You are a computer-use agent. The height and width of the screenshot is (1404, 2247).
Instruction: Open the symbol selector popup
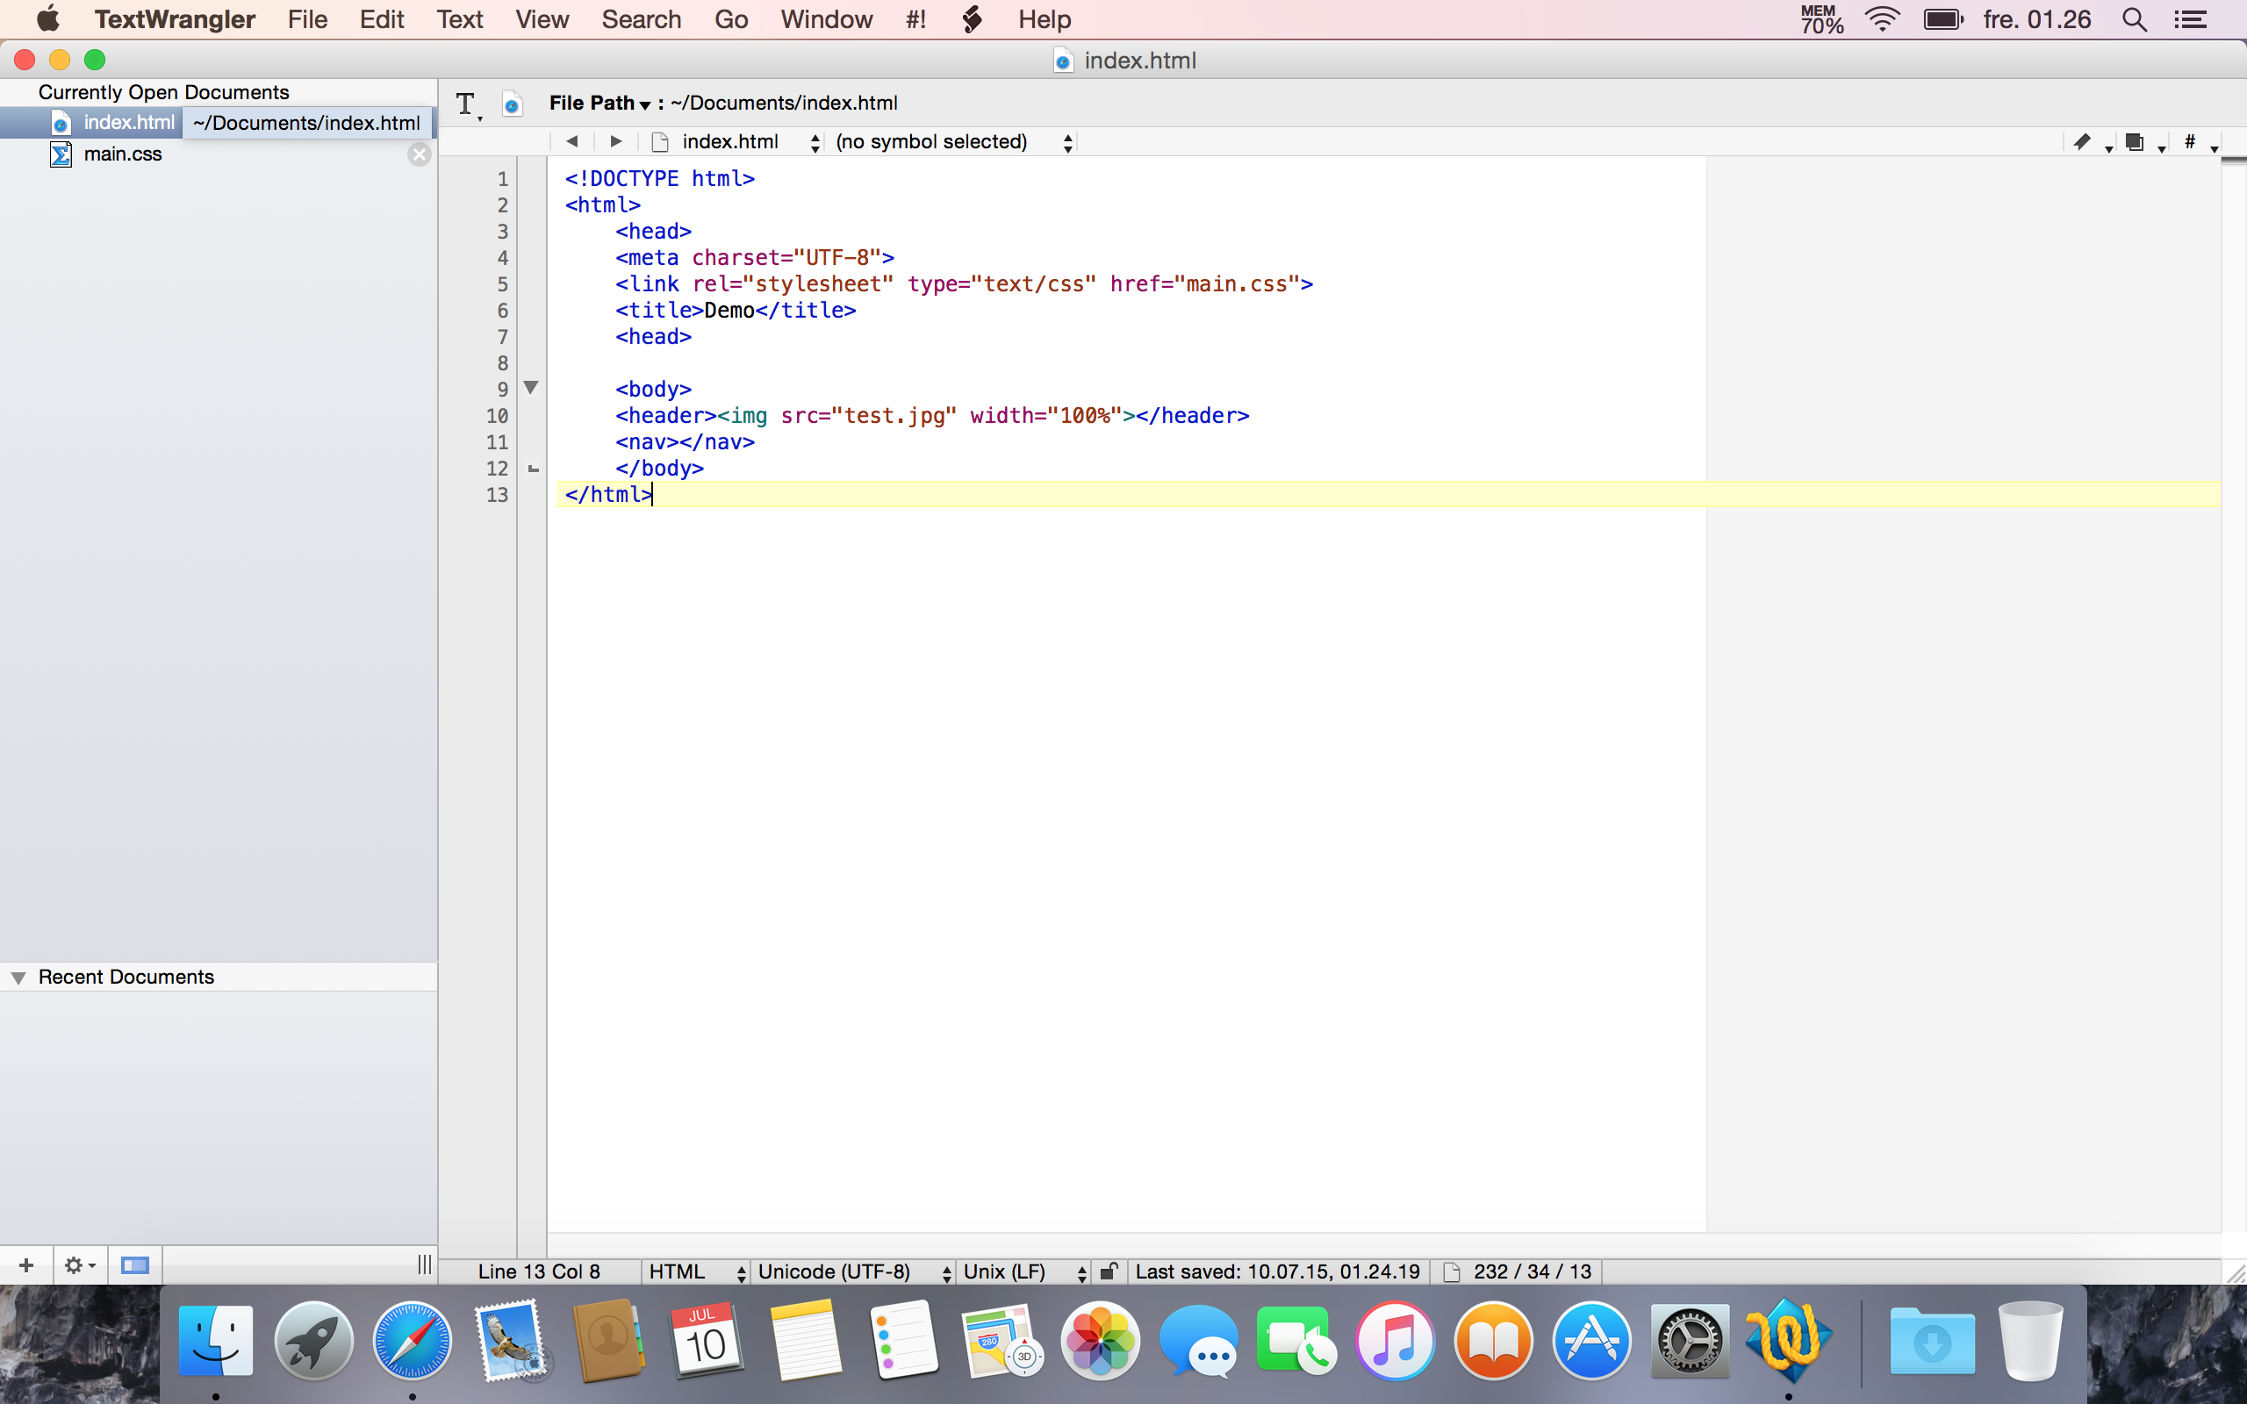coord(952,141)
